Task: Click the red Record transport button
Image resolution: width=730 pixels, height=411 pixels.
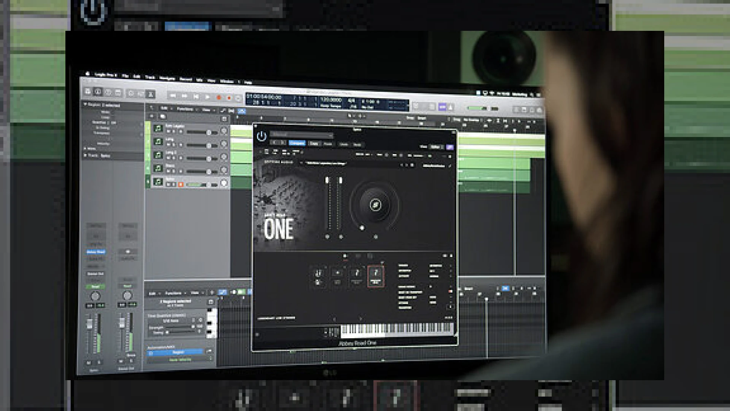Action: point(219,97)
